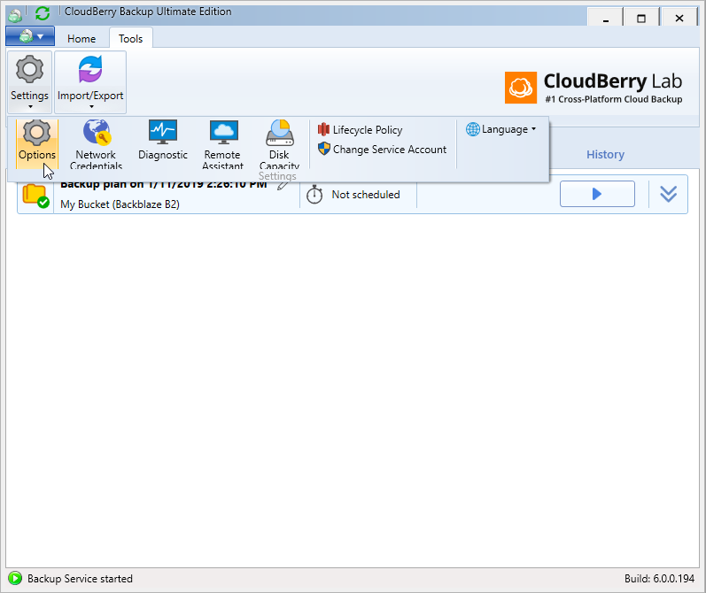Click the green refresh icon in title bar
706x593 pixels.
(43, 13)
